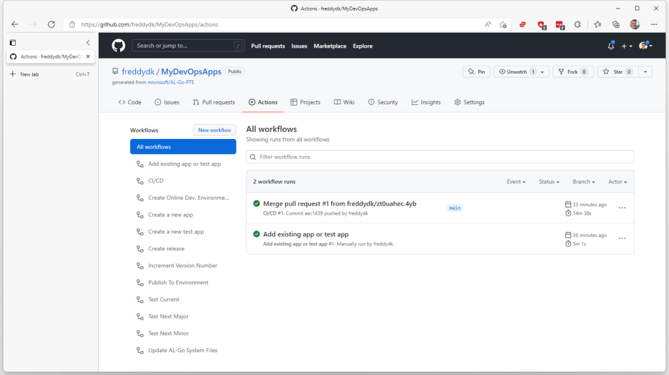669x375 pixels.
Task: Collapse the vertical tabs pane arrow
Action: [x=88, y=42]
